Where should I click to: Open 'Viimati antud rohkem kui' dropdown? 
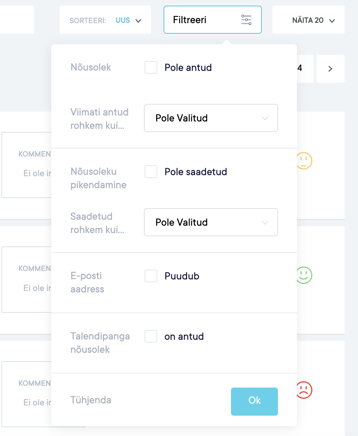(x=211, y=118)
